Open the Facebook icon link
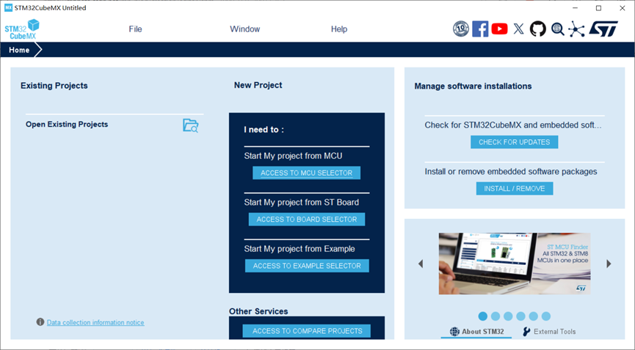This screenshot has width=635, height=350. pos(480,29)
